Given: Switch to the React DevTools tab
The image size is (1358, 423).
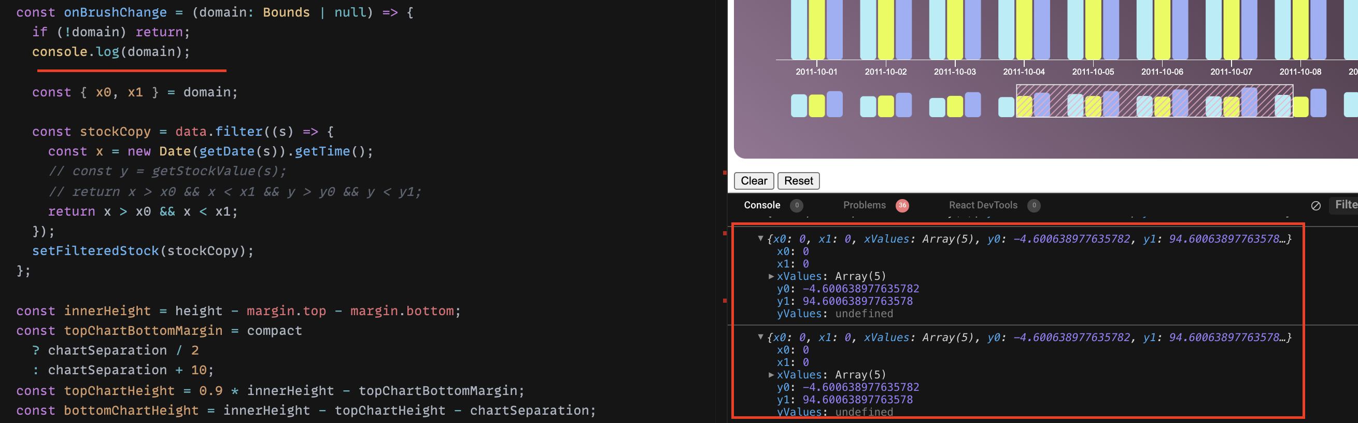Looking at the screenshot, I should click(983, 205).
